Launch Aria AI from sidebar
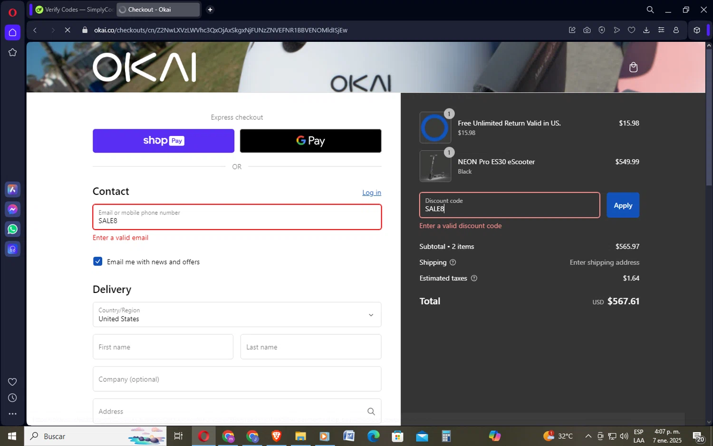Image resolution: width=713 pixels, height=446 pixels. point(12,190)
